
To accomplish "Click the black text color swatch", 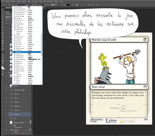I will (68, 5).
